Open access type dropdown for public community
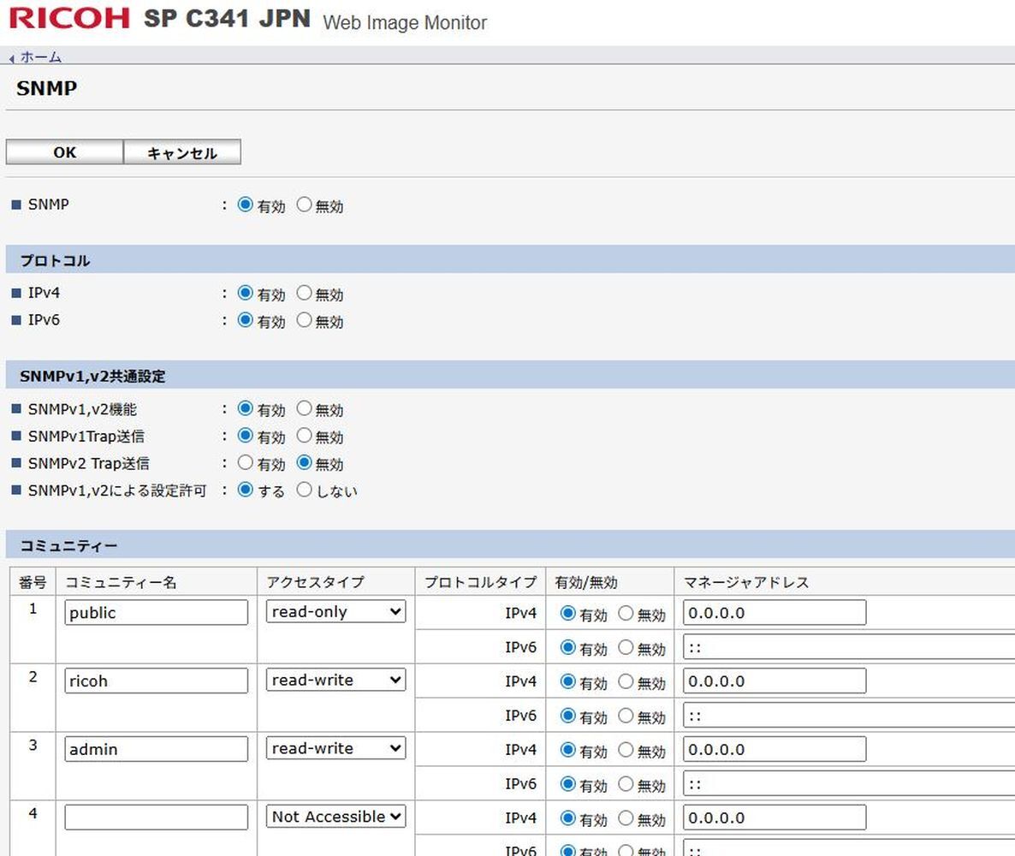The width and height of the screenshot is (1015, 856). tap(335, 612)
